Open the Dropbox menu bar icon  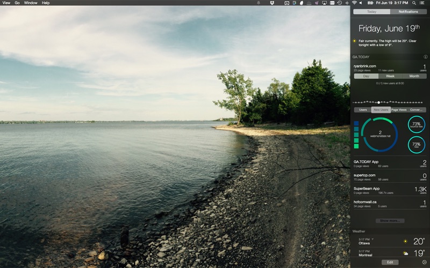click(272, 3)
